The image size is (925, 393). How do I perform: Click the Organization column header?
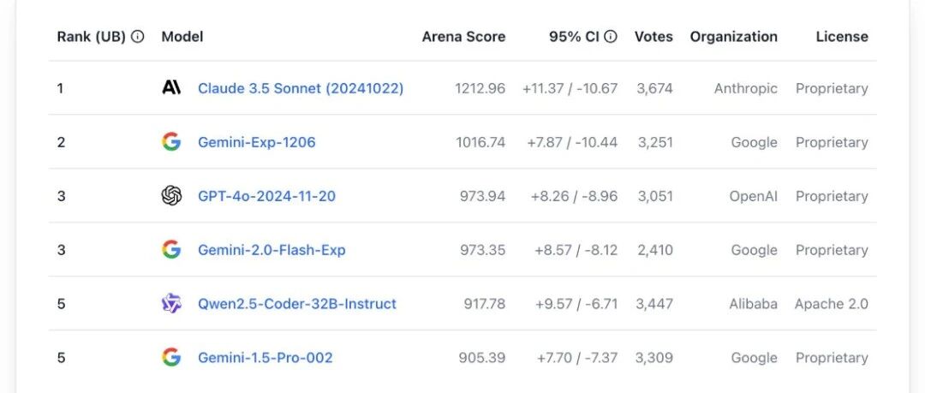click(734, 37)
